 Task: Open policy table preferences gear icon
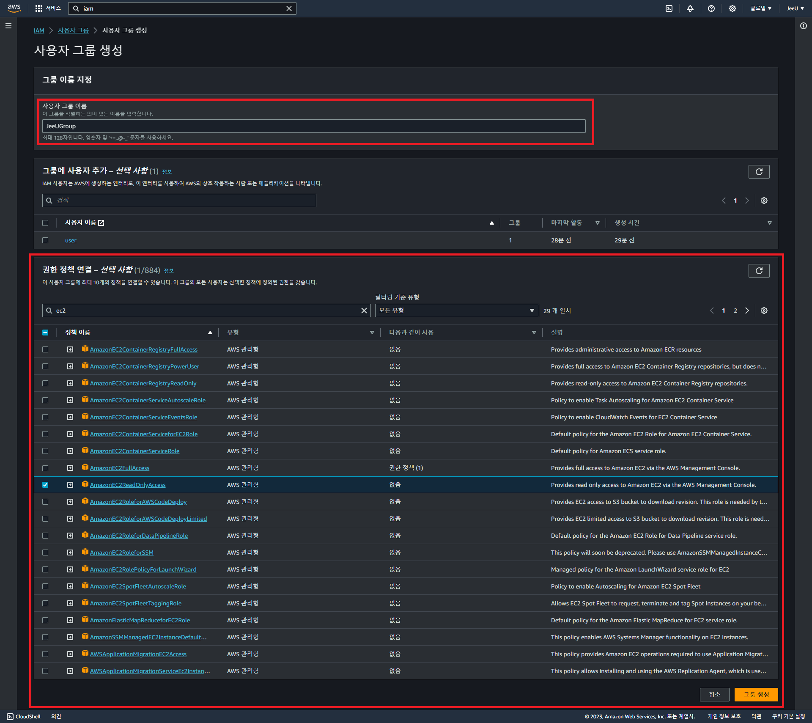(764, 311)
